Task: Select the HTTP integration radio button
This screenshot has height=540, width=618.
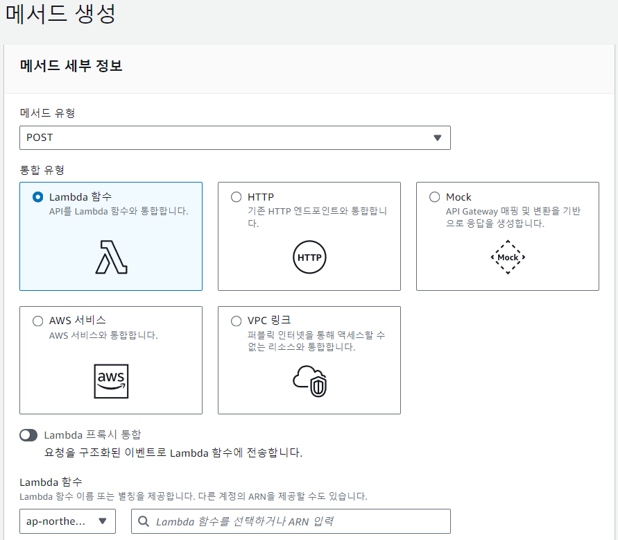Action: (236, 197)
